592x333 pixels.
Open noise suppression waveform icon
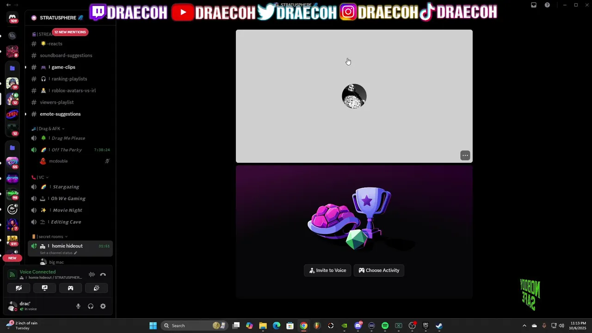click(92, 275)
